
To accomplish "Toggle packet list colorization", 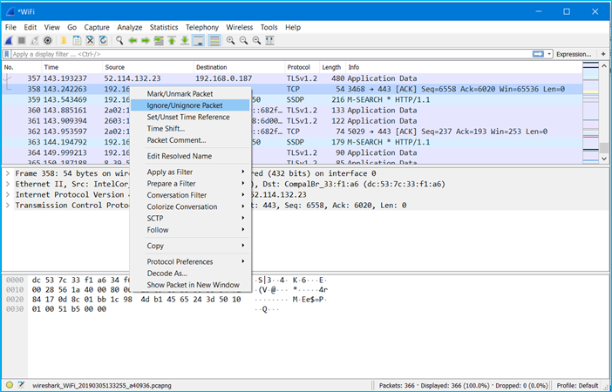I will click(x=214, y=41).
